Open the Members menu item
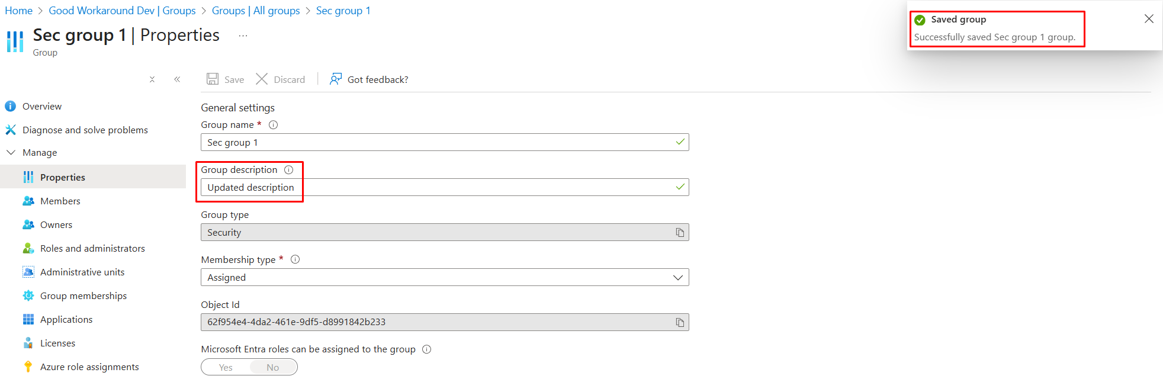 coord(60,201)
